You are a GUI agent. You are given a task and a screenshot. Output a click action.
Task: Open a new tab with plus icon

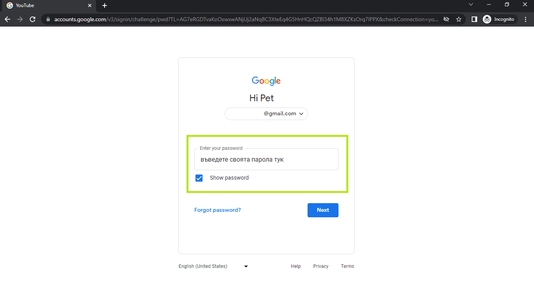pyautogui.click(x=105, y=5)
